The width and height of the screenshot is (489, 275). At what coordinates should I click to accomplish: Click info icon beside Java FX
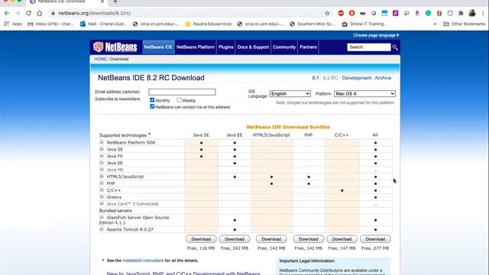pyautogui.click(x=102, y=156)
